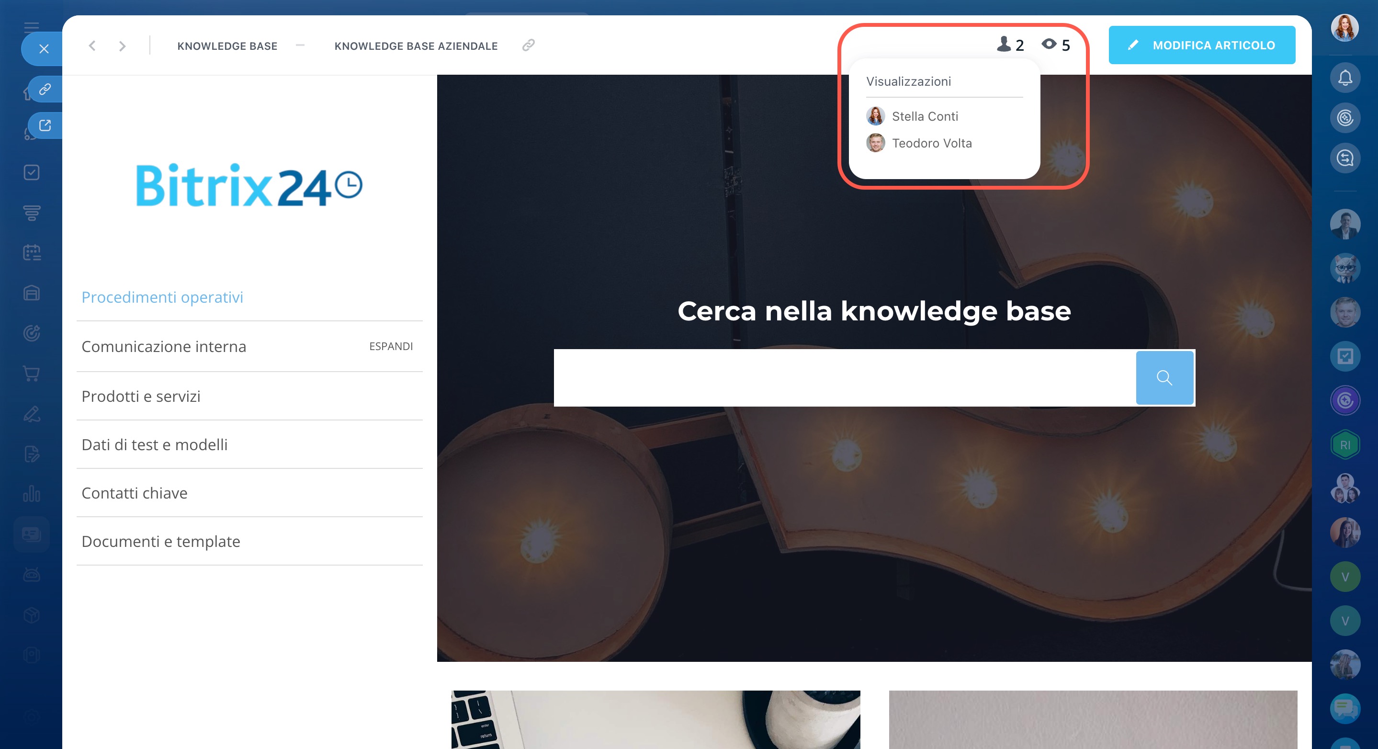Toggle the visitors person counter

tap(1010, 45)
